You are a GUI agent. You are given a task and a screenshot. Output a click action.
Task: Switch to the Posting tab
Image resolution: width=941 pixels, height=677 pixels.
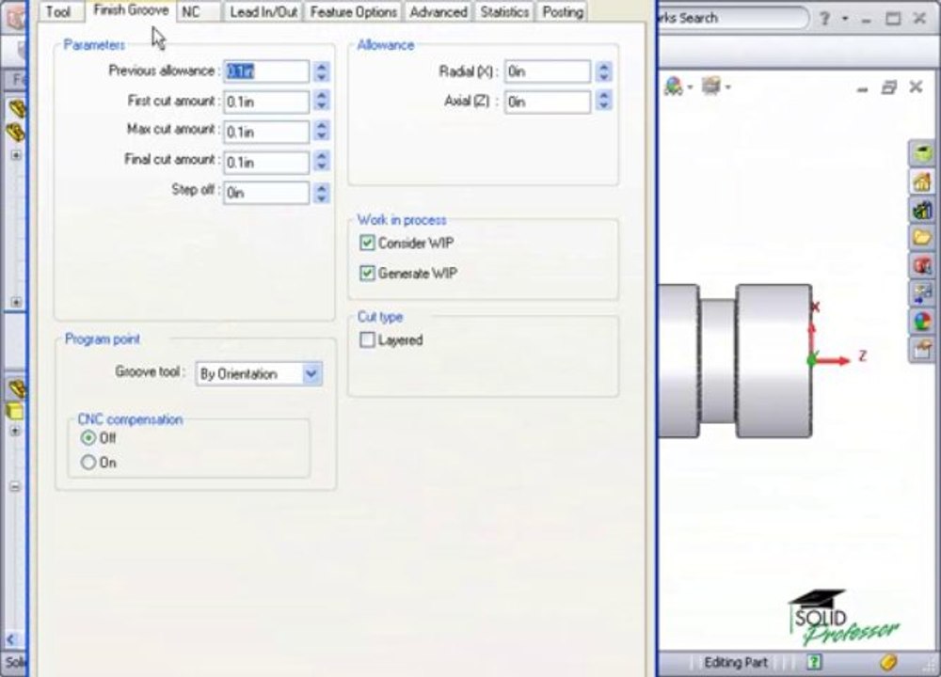[563, 11]
